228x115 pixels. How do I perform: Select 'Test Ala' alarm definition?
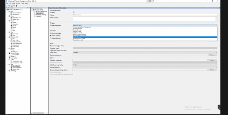38,17
